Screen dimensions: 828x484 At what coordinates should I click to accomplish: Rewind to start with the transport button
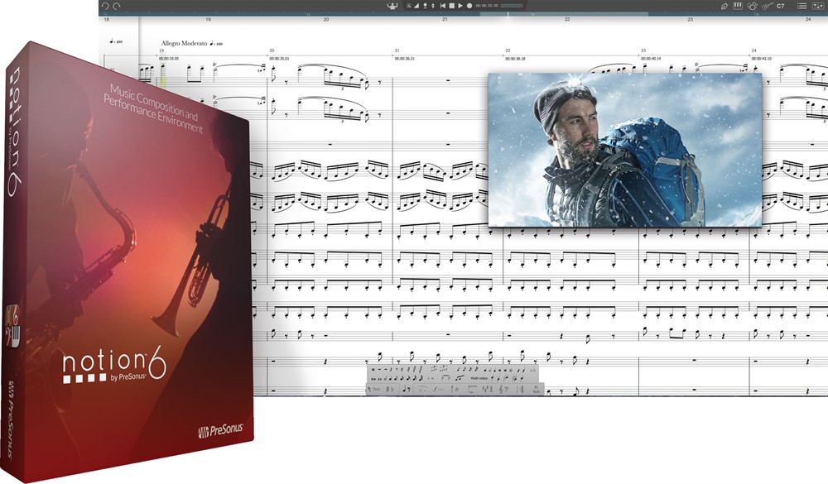(x=443, y=6)
